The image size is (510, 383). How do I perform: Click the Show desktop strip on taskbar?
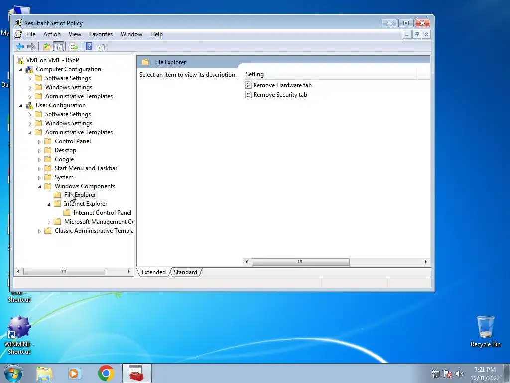click(x=506, y=373)
